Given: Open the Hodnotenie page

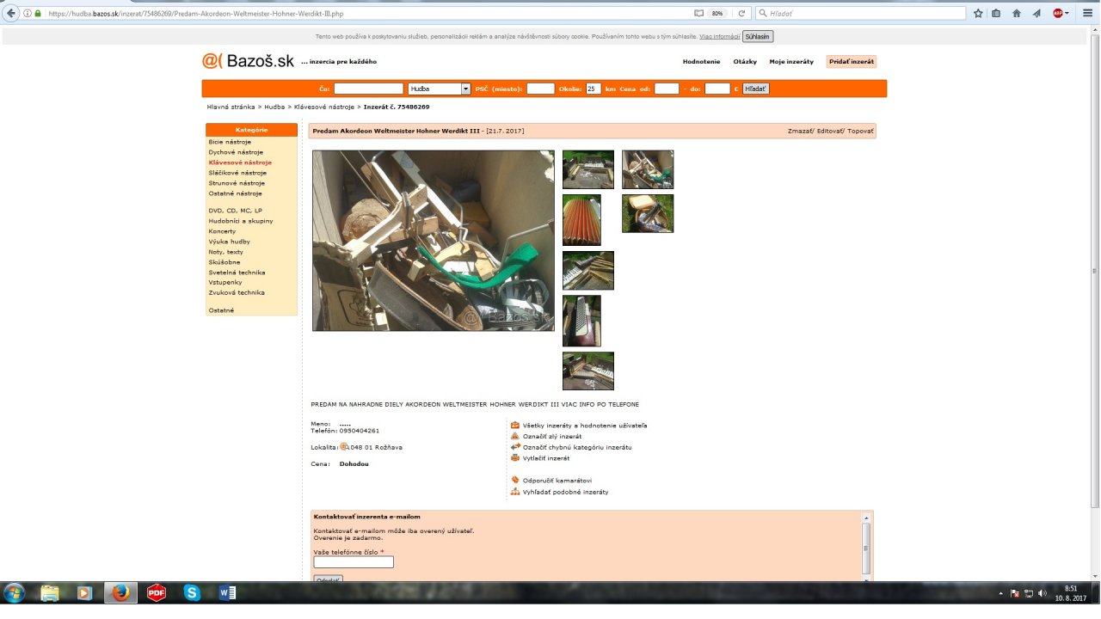Looking at the screenshot, I should [x=701, y=62].
